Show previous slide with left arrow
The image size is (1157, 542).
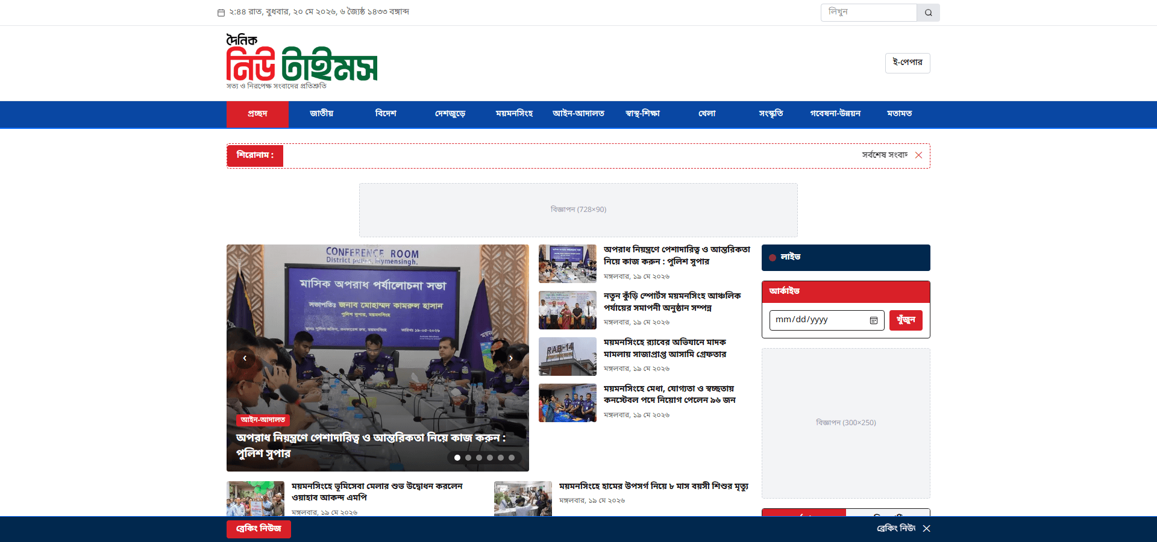245,358
